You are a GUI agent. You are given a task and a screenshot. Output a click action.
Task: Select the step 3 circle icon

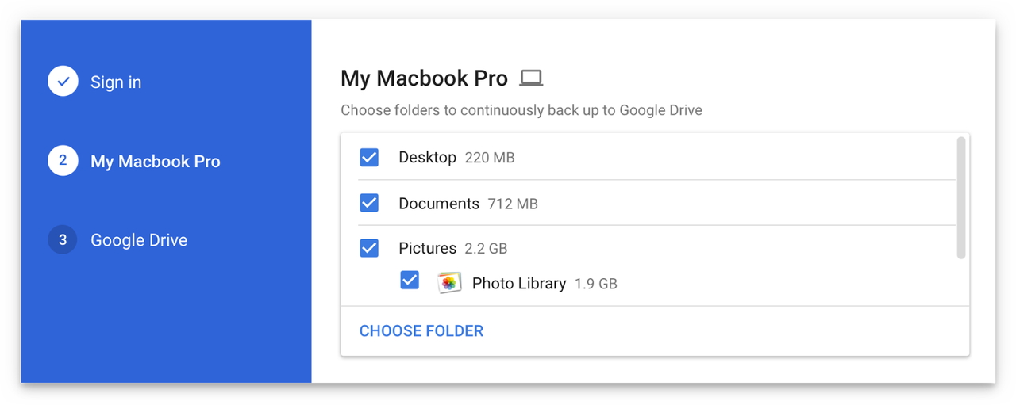(63, 239)
